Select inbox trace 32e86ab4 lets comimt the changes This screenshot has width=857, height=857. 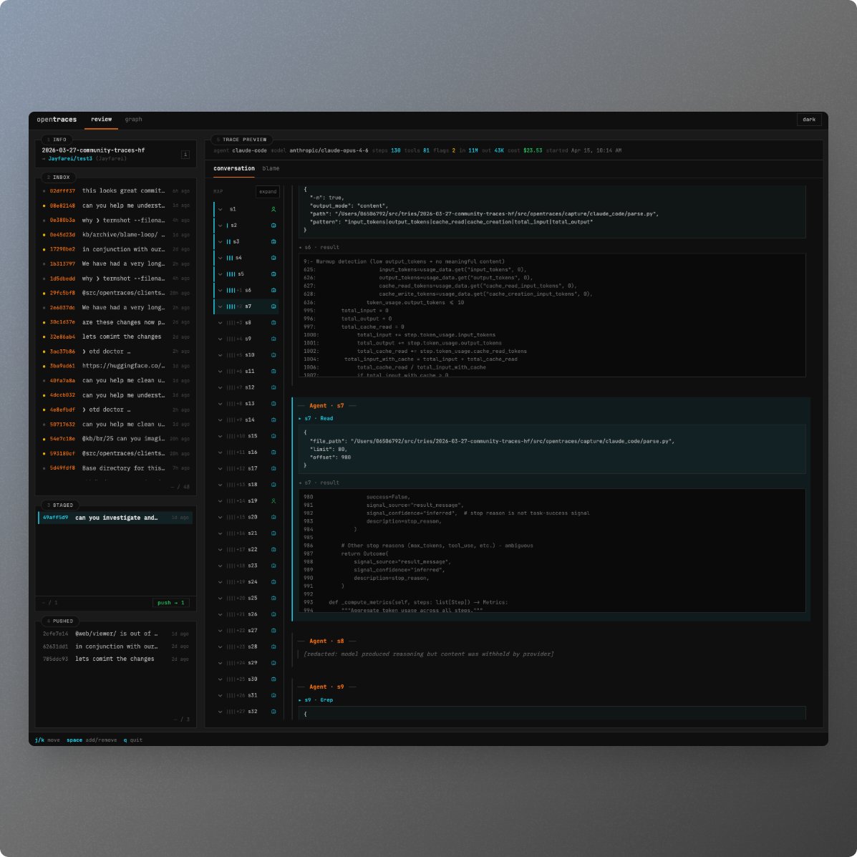coord(116,337)
